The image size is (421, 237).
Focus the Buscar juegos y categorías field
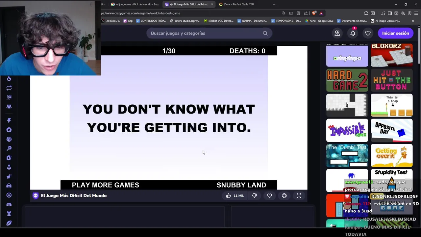tap(209, 33)
